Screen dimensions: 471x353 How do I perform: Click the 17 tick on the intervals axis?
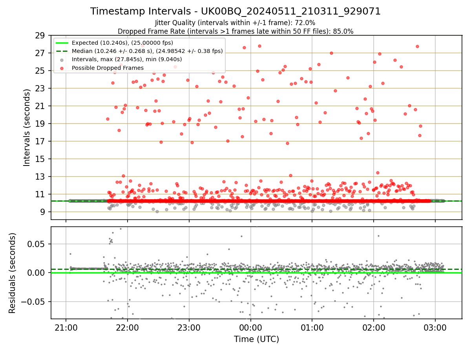[40, 141]
